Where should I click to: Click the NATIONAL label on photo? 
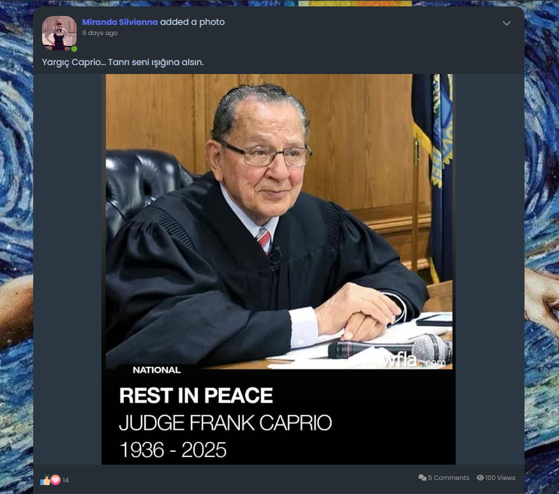click(156, 370)
